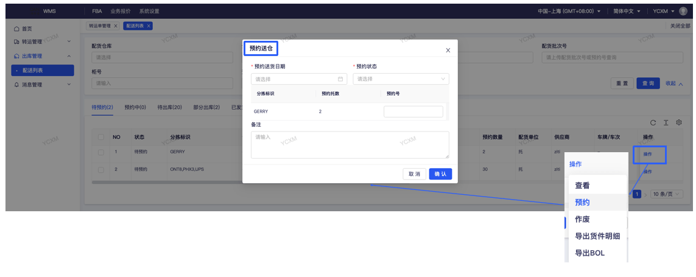Image resolution: width=696 pixels, height=277 pixels.
Task: Click the bell icon beside 消息管理
Action: [x=17, y=85]
